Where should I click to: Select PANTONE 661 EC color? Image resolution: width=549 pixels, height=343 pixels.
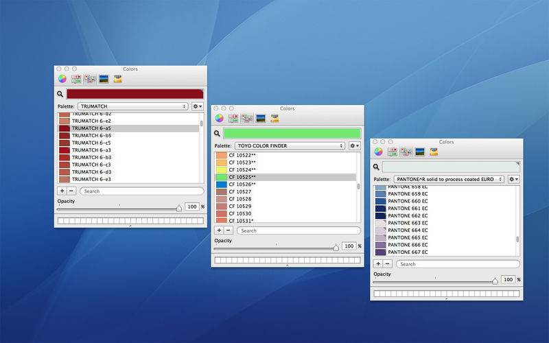click(445, 209)
